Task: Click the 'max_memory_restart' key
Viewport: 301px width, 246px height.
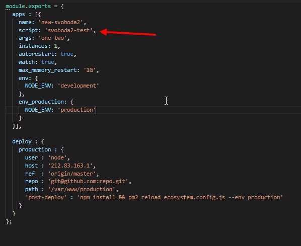Action: coord(48,70)
